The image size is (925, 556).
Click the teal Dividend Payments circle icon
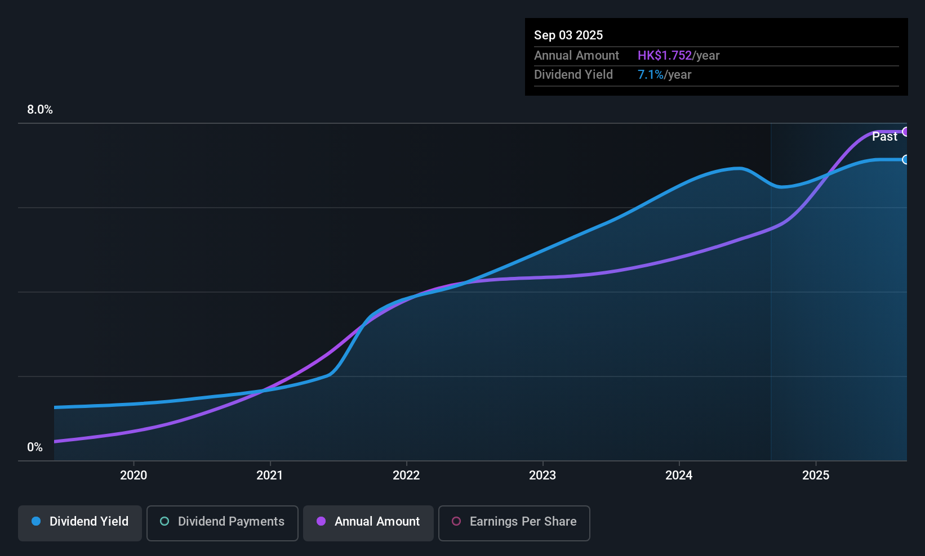pyautogui.click(x=164, y=522)
